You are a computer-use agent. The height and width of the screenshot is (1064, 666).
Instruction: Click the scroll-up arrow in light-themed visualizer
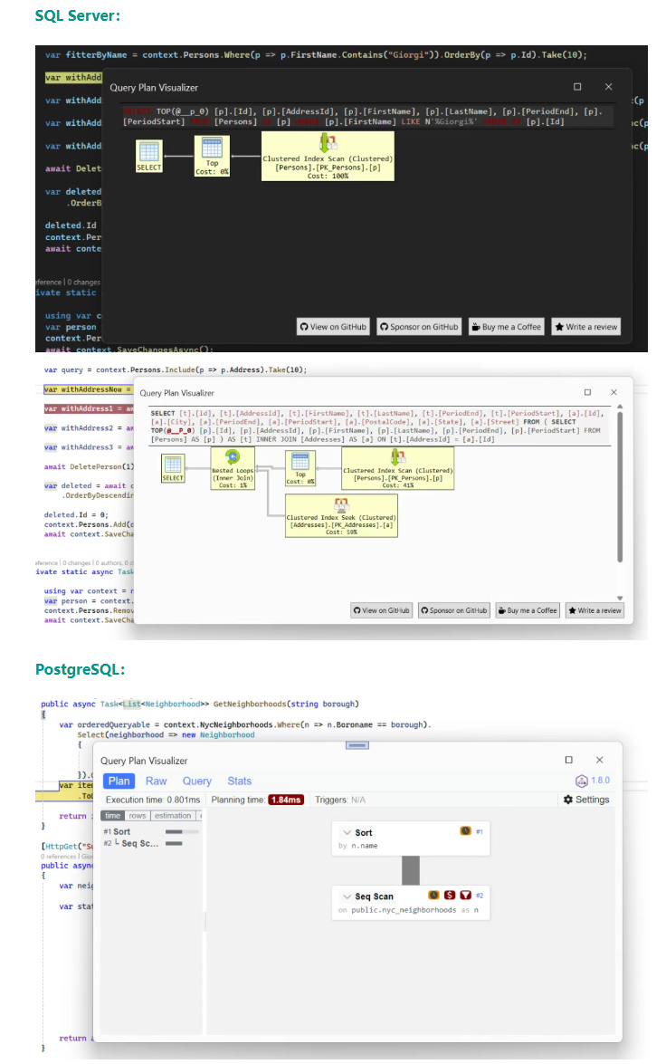coord(619,407)
